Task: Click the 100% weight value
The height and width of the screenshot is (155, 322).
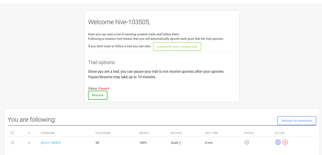Action: 143,143
